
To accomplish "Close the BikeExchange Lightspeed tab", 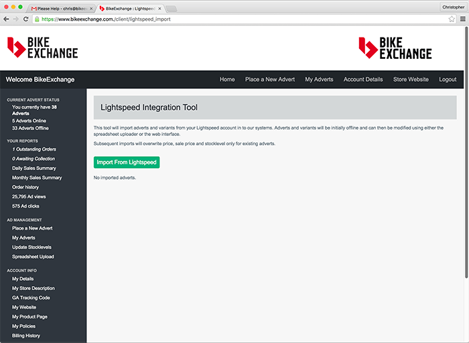I will [x=159, y=9].
